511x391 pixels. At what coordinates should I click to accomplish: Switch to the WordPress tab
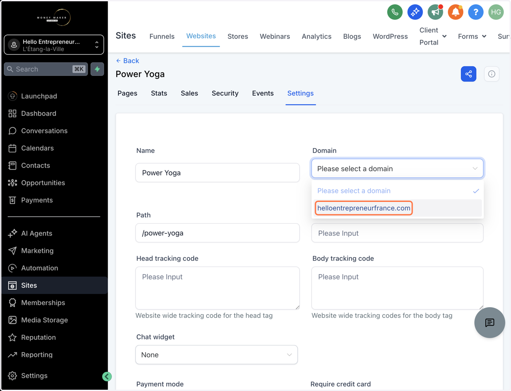(x=390, y=37)
